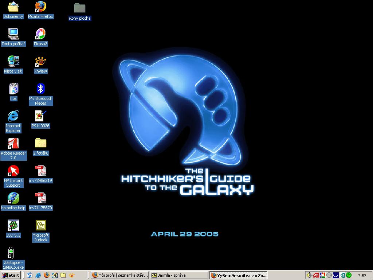The width and height of the screenshot is (373, 280).
Task: Click the multicolored tray icon beside ATI
Action: pyautogui.click(x=323, y=275)
